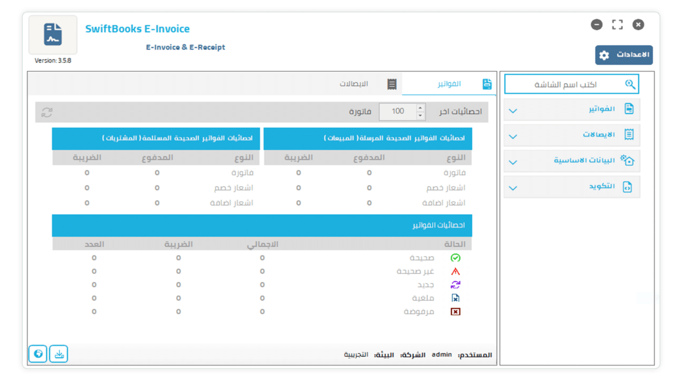Refresh statistics using the sync arrows icon
Screen dimensions: 680x382
47,112
